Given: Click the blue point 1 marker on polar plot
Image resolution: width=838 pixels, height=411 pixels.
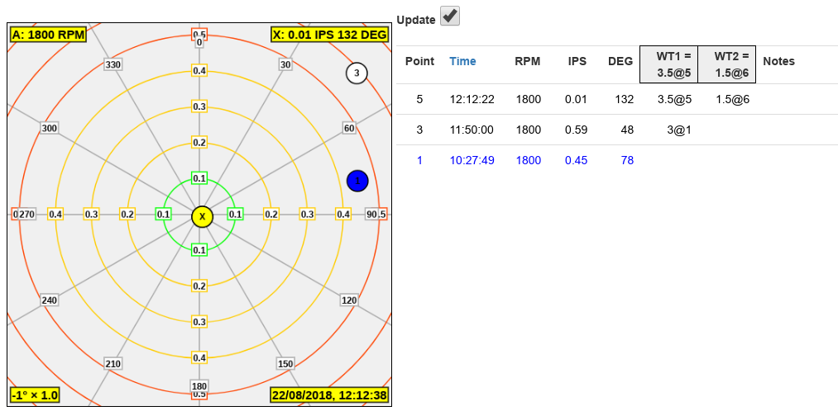Looking at the screenshot, I should pos(357,181).
